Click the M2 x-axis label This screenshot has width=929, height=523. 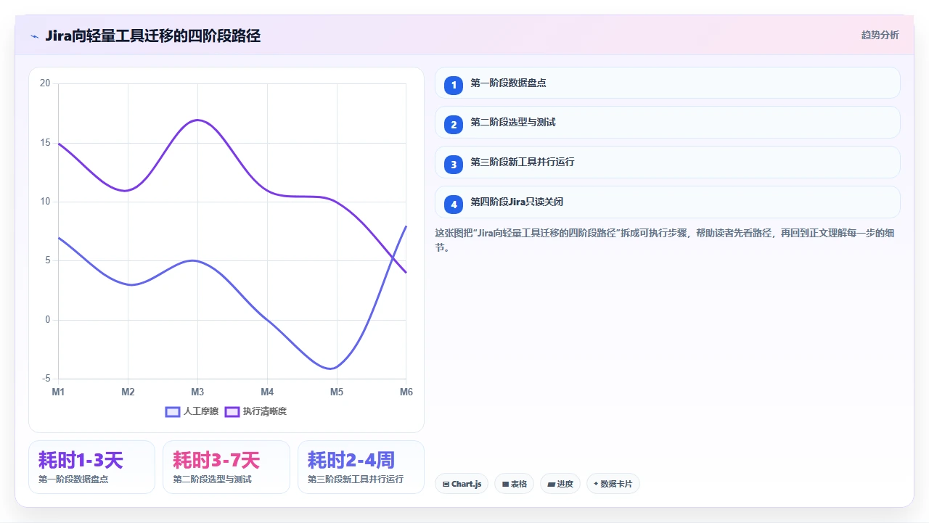128,392
